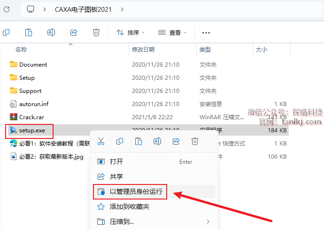Click the toolbar Copy icon

[6, 32]
